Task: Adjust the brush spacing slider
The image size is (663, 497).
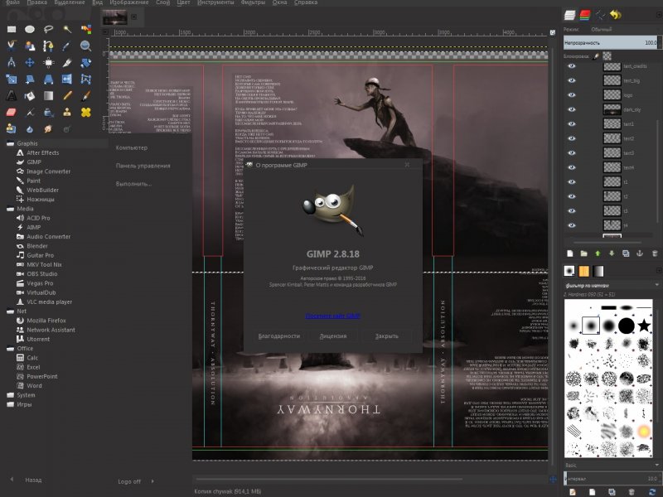Action: point(611,479)
